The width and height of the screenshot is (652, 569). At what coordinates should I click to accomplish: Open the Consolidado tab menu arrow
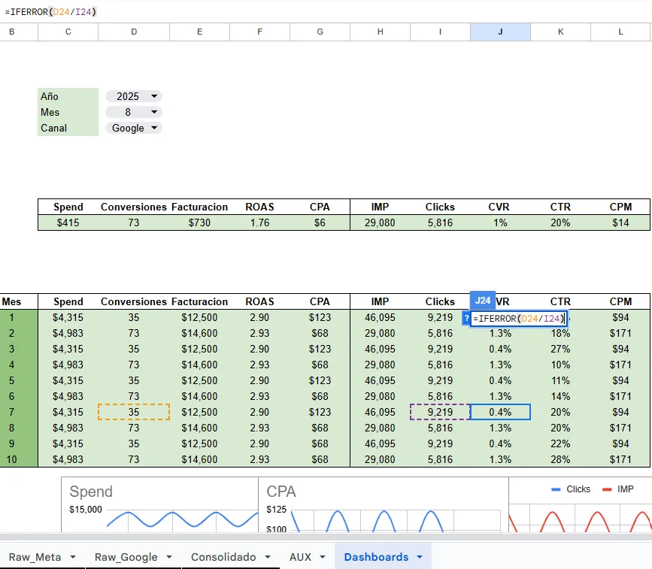(x=267, y=557)
